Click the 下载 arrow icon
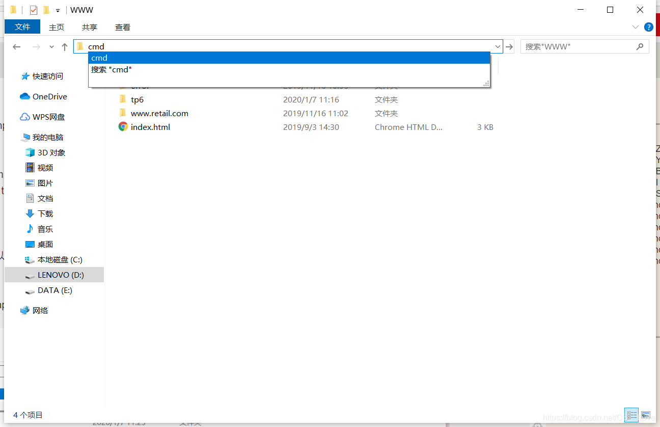660x427 pixels. click(30, 214)
